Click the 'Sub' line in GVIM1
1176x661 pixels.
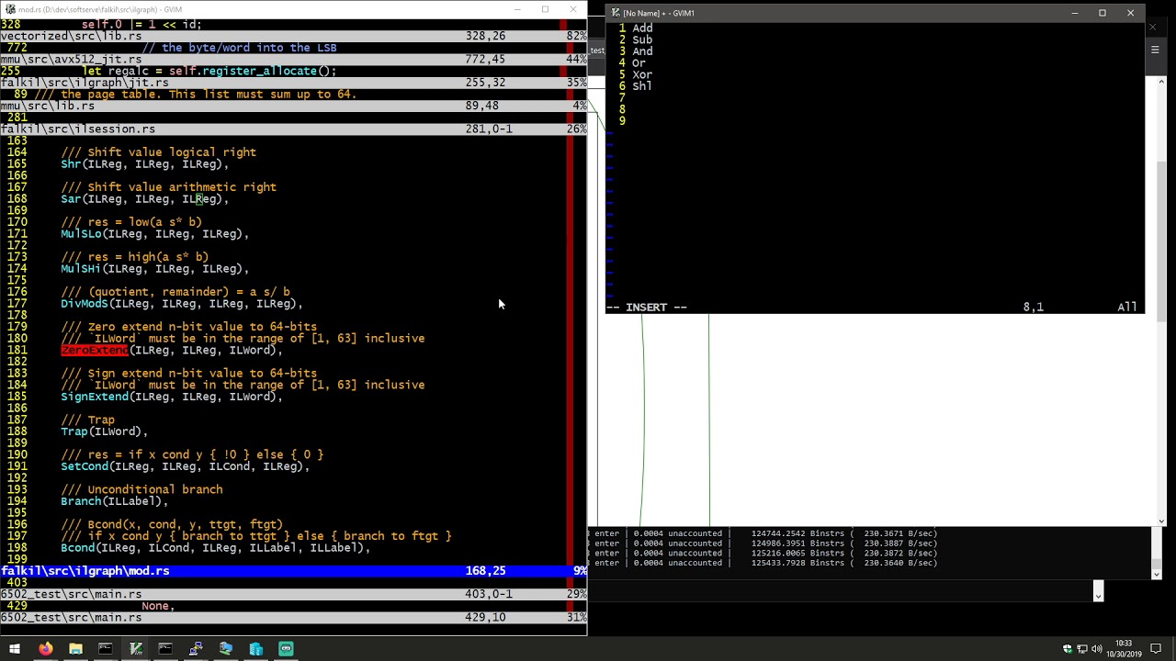point(642,39)
